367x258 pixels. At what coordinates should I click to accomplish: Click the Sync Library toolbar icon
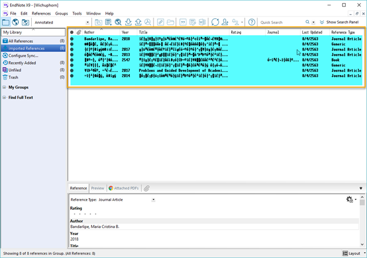coord(215,22)
